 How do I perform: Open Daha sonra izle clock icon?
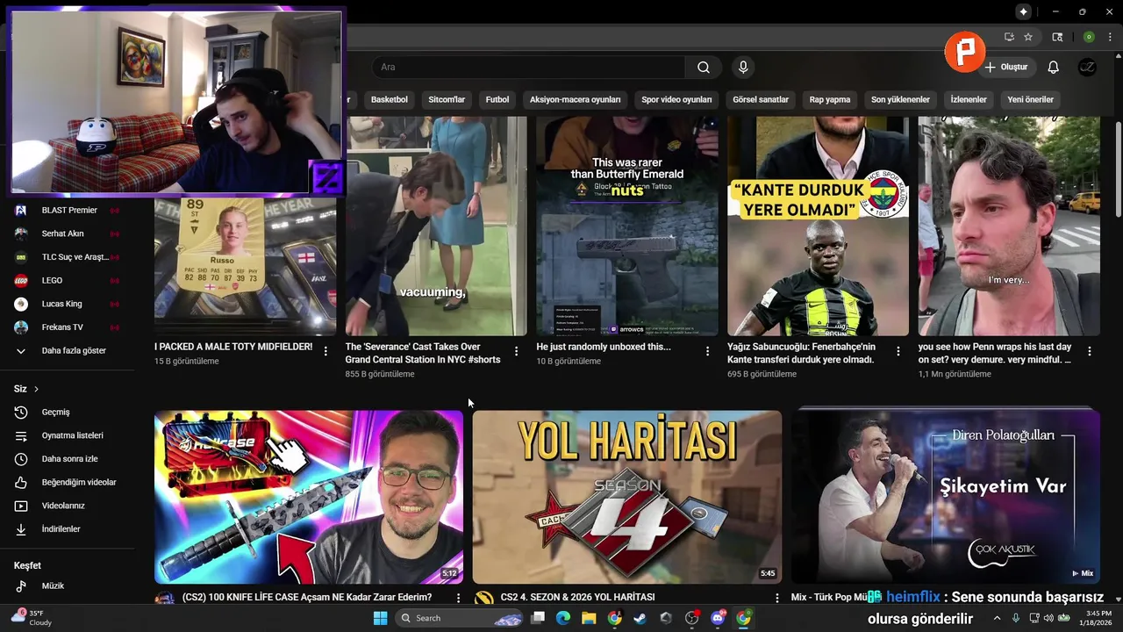[21, 459]
